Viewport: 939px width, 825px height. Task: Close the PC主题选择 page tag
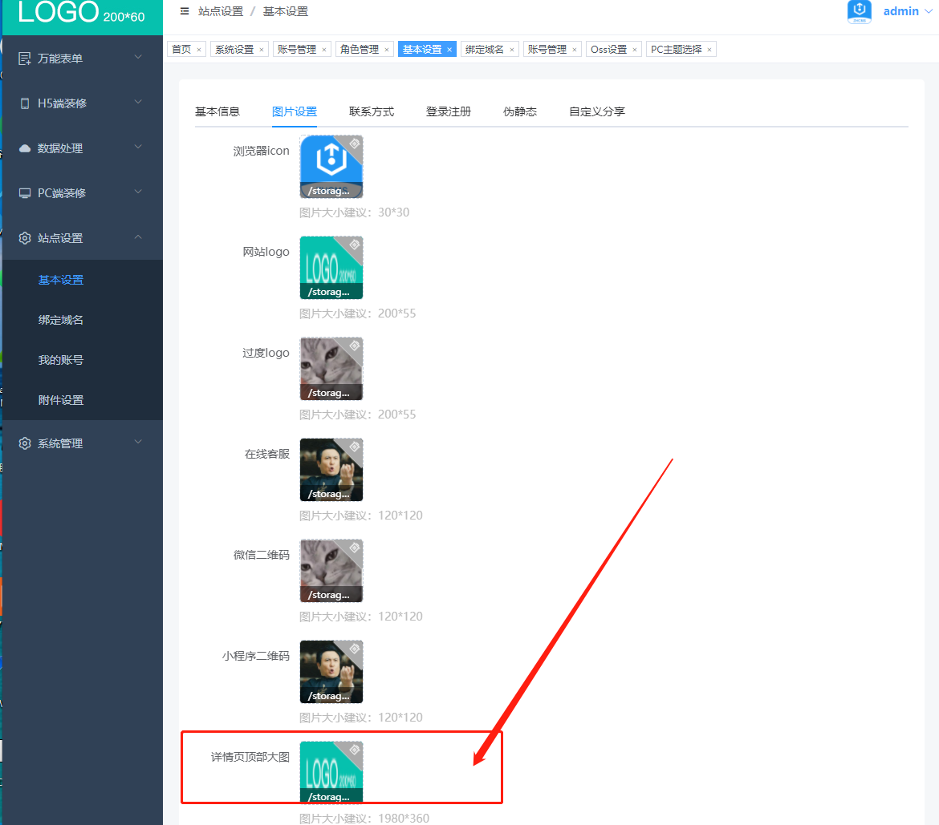point(709,50)
